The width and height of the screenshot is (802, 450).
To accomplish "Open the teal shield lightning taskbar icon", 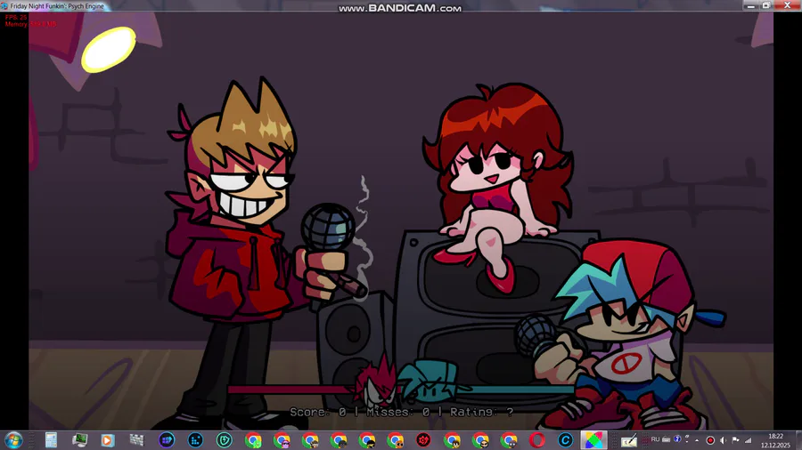I will [x=224, y=440].
